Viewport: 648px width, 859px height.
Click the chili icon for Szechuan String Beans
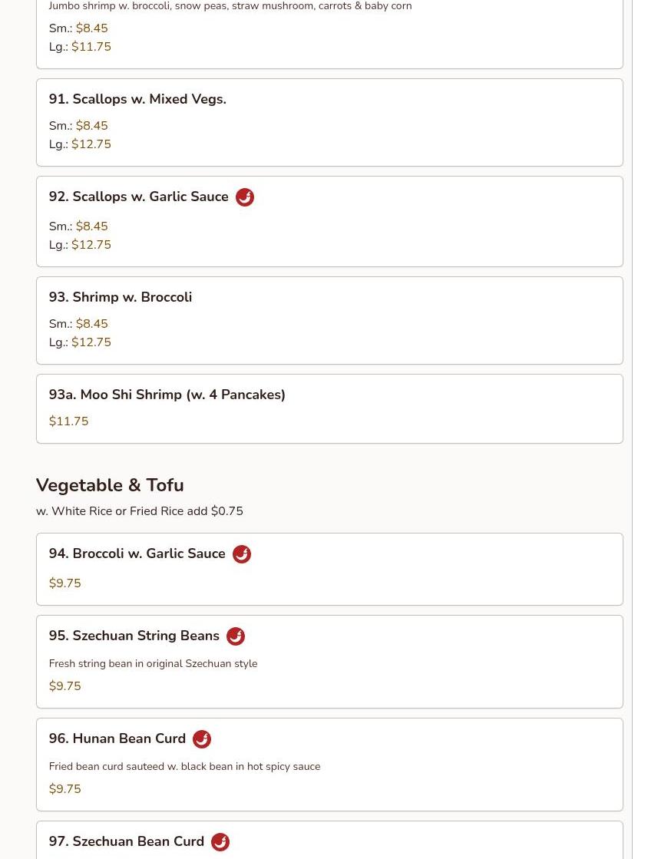coord(236,636)
